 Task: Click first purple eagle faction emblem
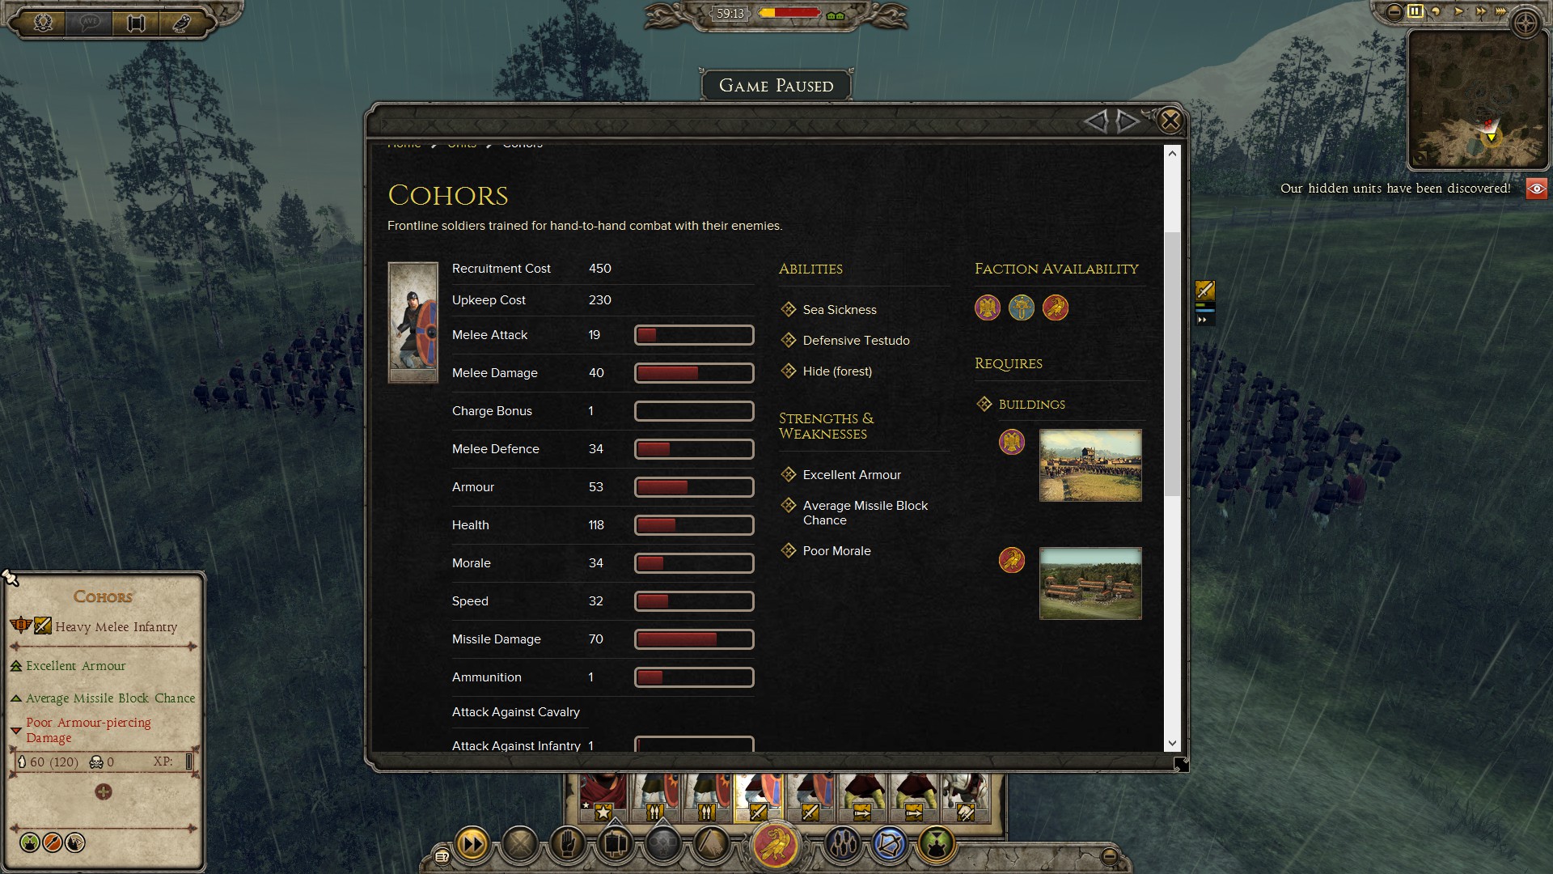coord(988,308)
